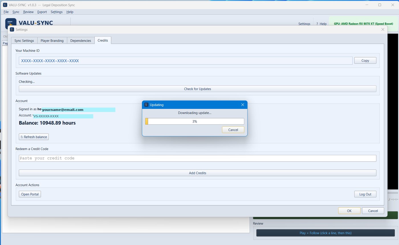
Task: Click the signed-in email address text
Action: 63,110
